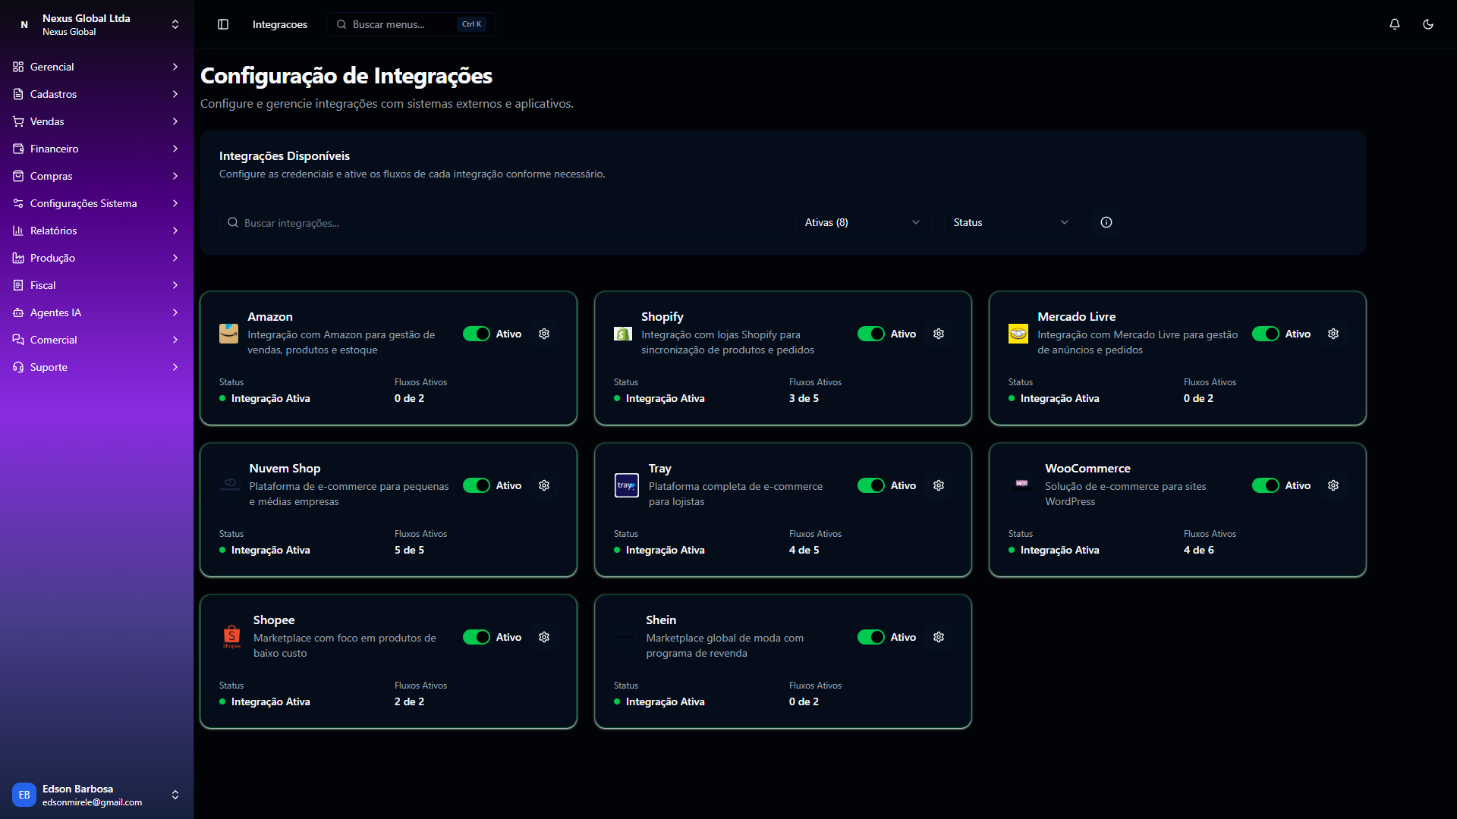Viewport: 1457px width, 819px height.
Task: Open Tray integration settings gear
Action: [x=939, y=485]
